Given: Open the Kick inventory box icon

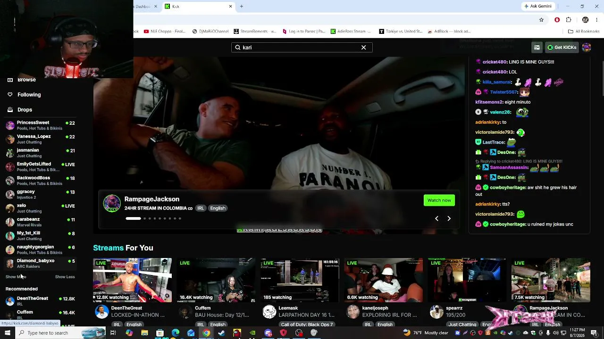Looking at the screenshot, I should point(537,48).
